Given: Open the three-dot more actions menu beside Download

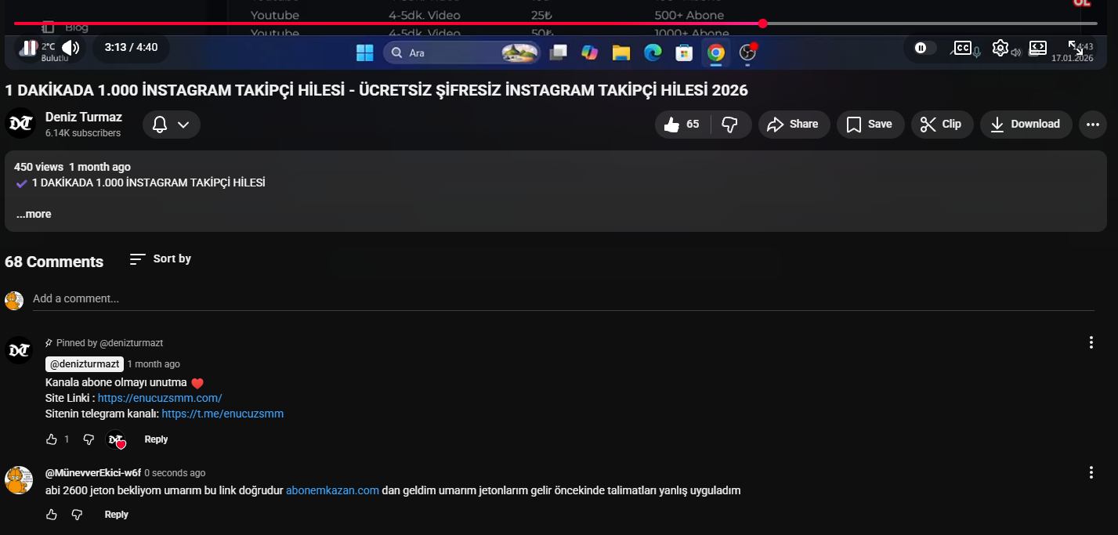Looking at the screenshot, I should pyautogui.click(x=1092, y=124).
